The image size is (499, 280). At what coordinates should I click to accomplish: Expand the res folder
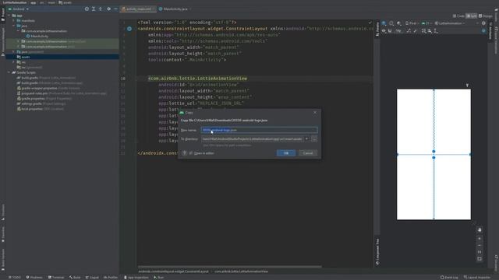(x=14, y=62)
